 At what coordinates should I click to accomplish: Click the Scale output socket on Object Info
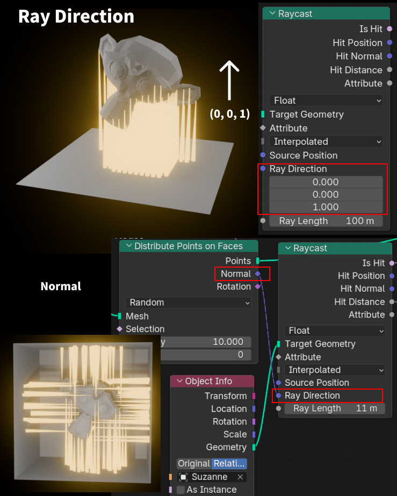pos(254,434)
